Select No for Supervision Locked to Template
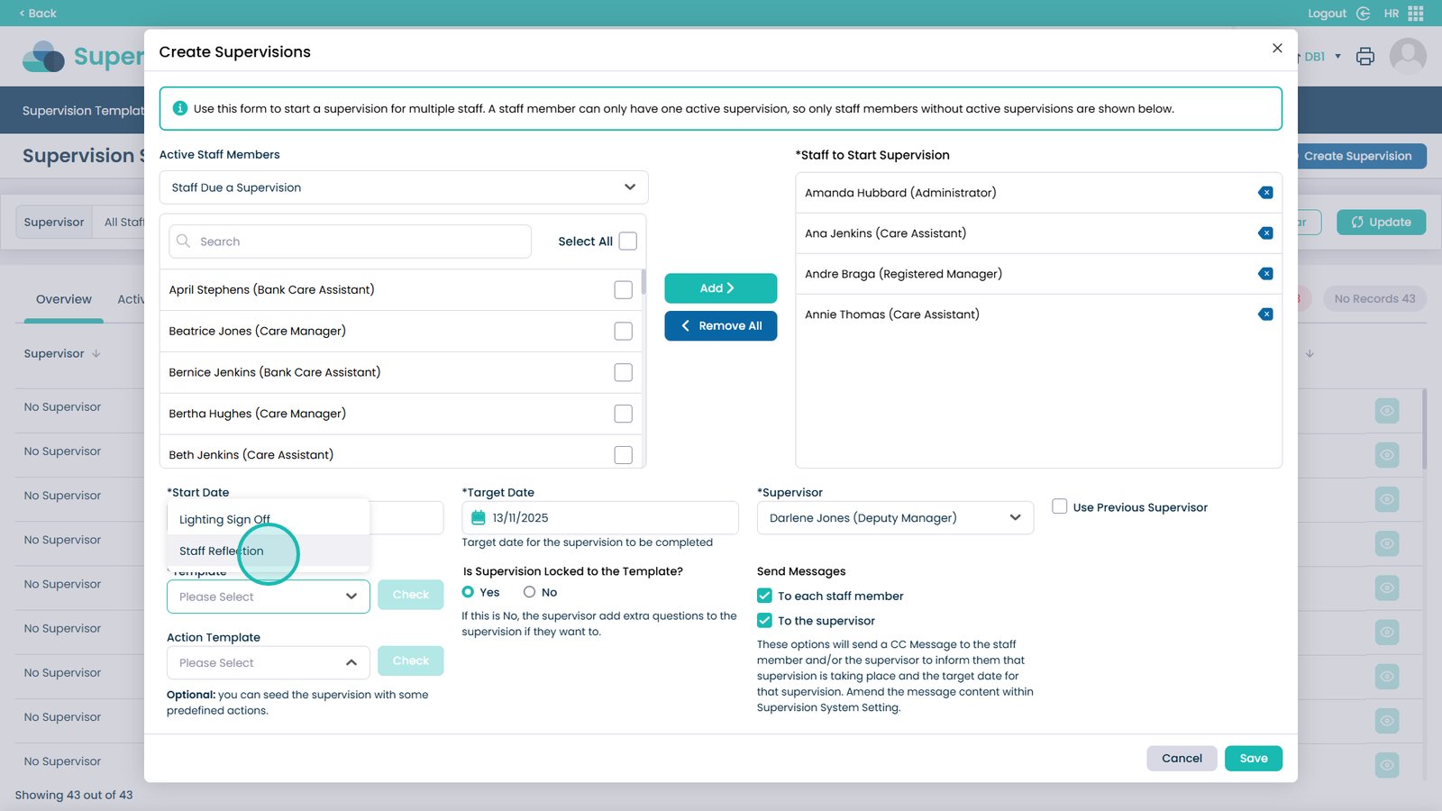The image size is (1442, 811). [530, 592]
